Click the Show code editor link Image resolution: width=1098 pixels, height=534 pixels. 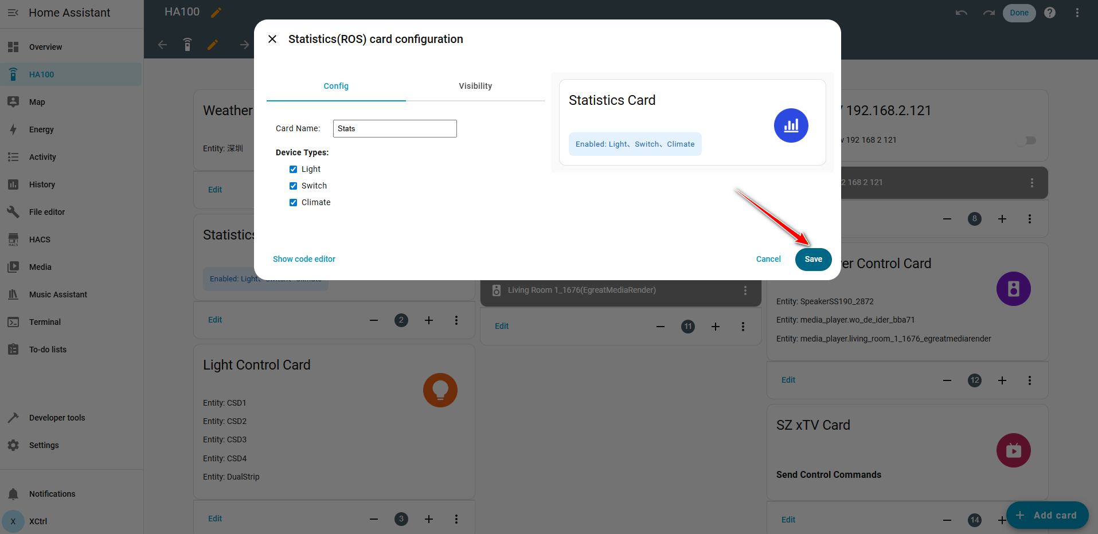304,259
